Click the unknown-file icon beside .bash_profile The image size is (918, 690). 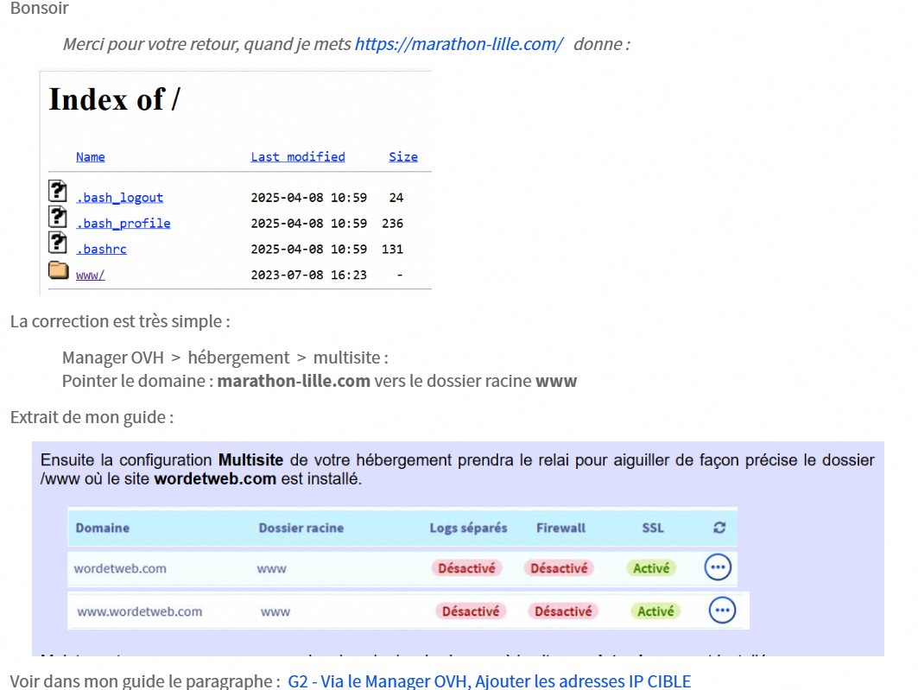[x=58, y=217]
